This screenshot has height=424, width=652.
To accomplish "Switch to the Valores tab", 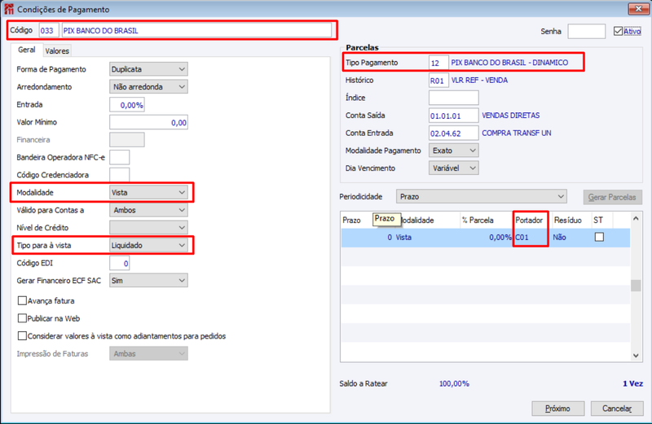I will click(x=57, y=51).
